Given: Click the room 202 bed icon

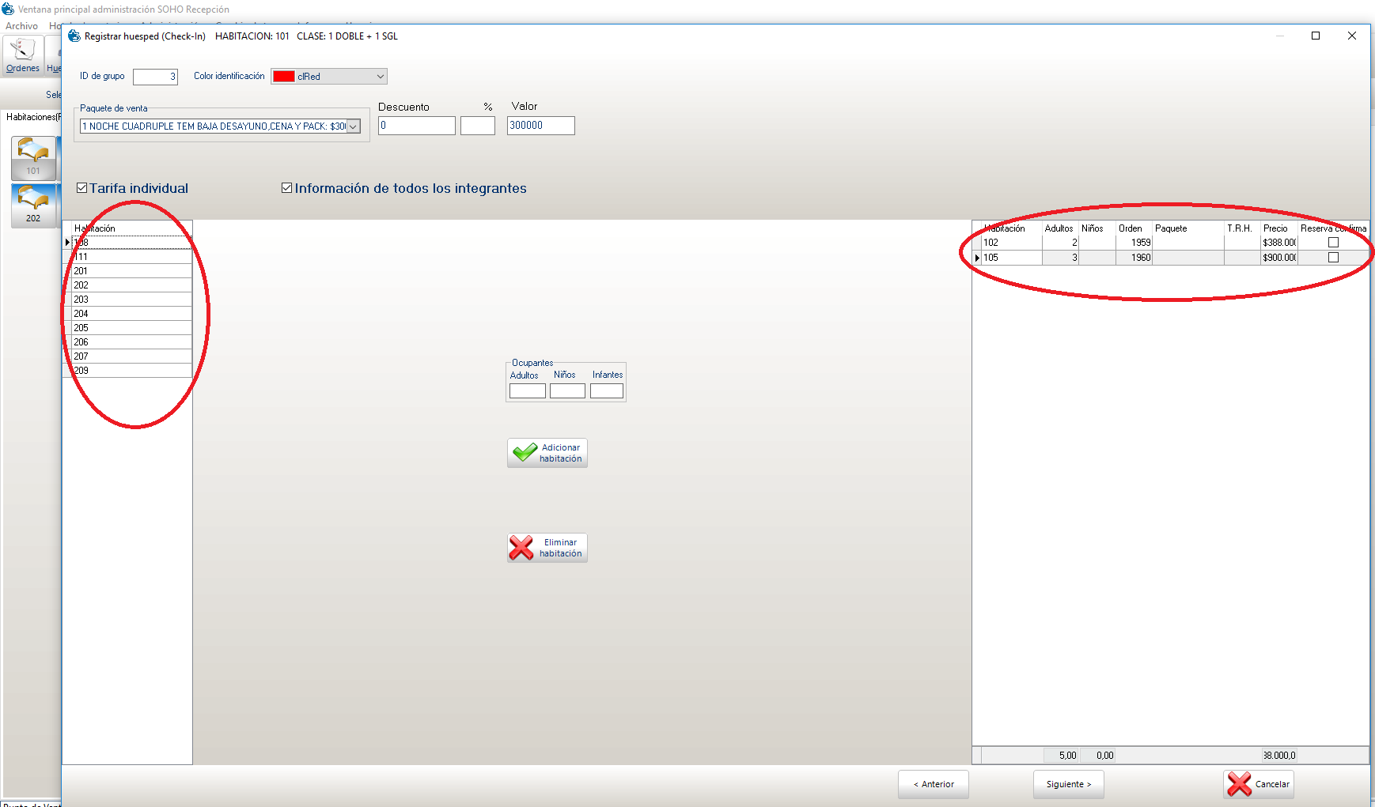Looking at the screenshot, I should (33, 200).
